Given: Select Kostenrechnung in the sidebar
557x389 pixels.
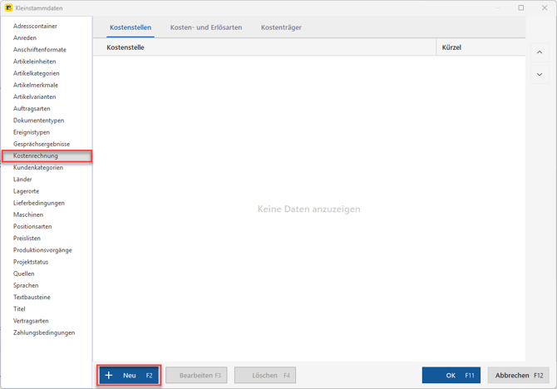Looking at the screenshot, I should [47, 155].
